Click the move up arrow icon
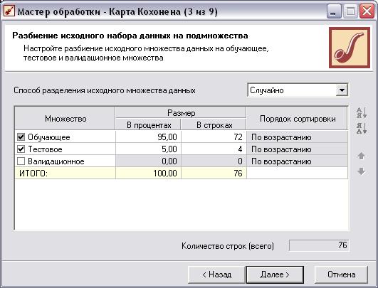The height and width of the screenshot is (288, 378). click(361, 156)
